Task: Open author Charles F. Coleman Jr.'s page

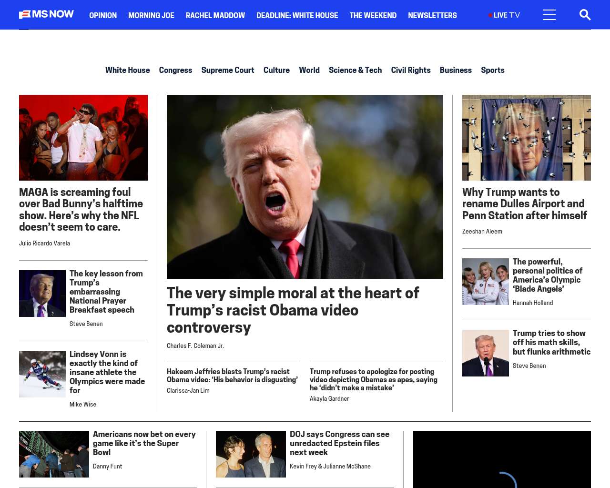Action: 195,346
